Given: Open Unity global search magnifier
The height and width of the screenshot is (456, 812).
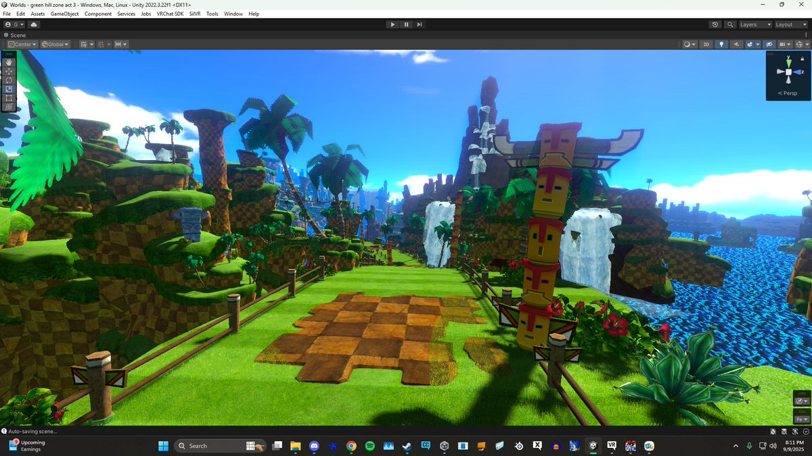Looking at the screenshot, I should [x=730, y=24].
